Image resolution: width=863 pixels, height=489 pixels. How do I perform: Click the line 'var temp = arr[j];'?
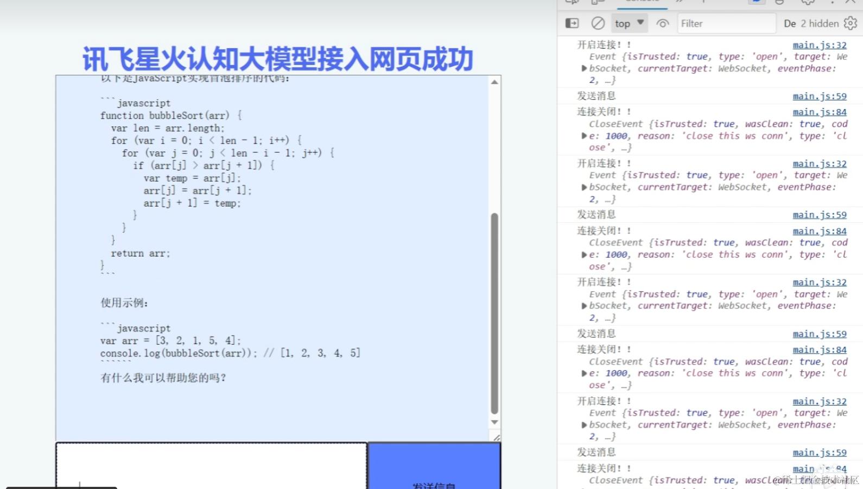click(x=192, y=178)
